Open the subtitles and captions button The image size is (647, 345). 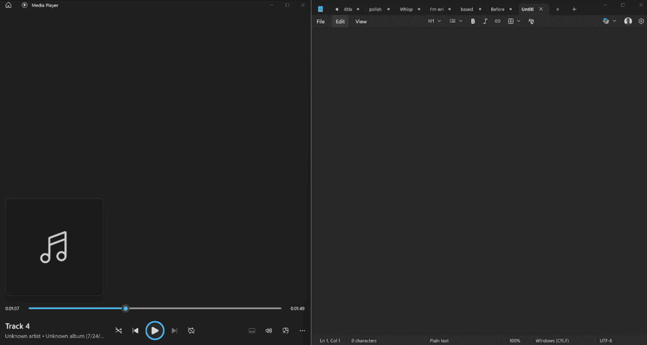pos(252,331)
